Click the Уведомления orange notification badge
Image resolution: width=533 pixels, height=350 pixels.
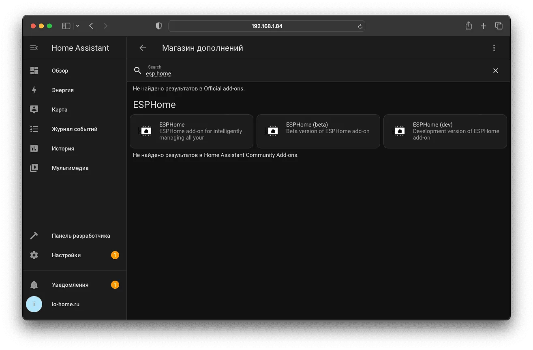tap(115, 285)
